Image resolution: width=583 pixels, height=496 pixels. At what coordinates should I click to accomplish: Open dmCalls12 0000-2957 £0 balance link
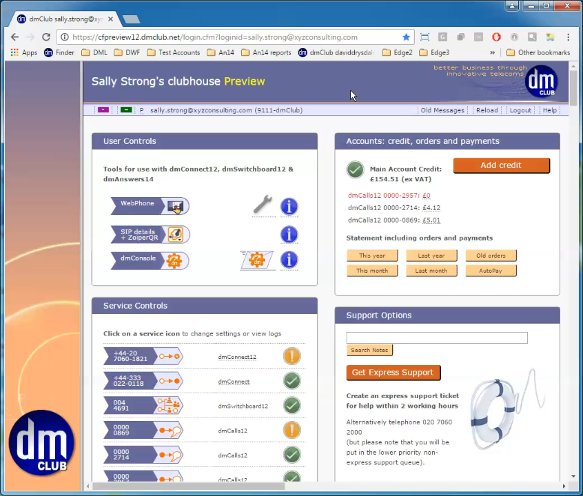point(426,195)
